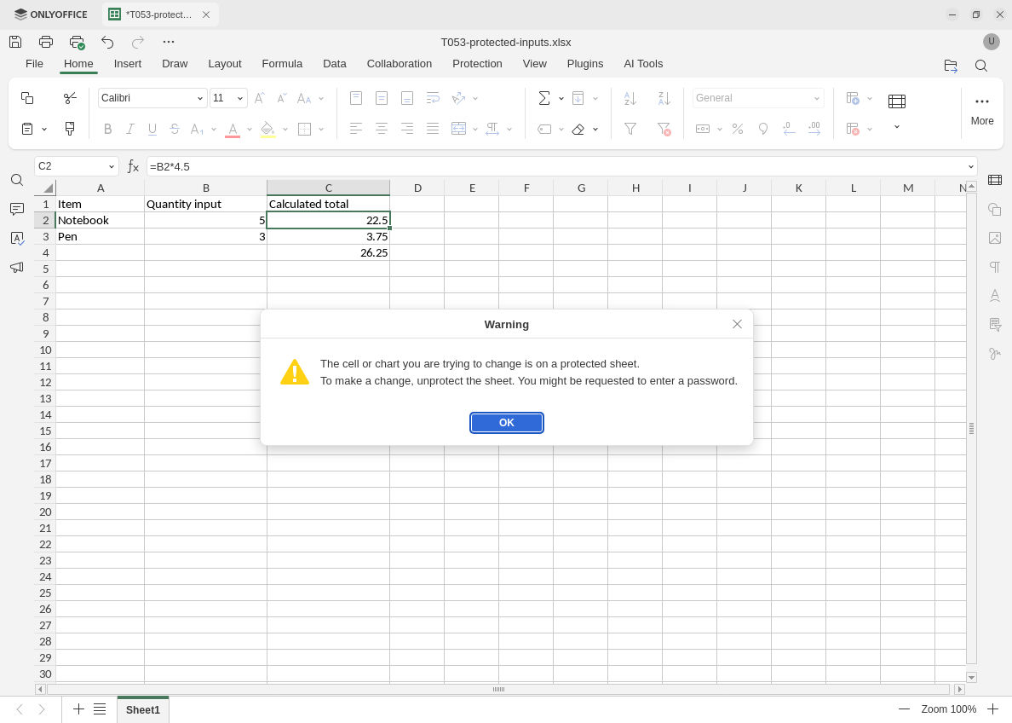
Task: Click the Copy icon in the ribbon
Action: tap(27, 97)
